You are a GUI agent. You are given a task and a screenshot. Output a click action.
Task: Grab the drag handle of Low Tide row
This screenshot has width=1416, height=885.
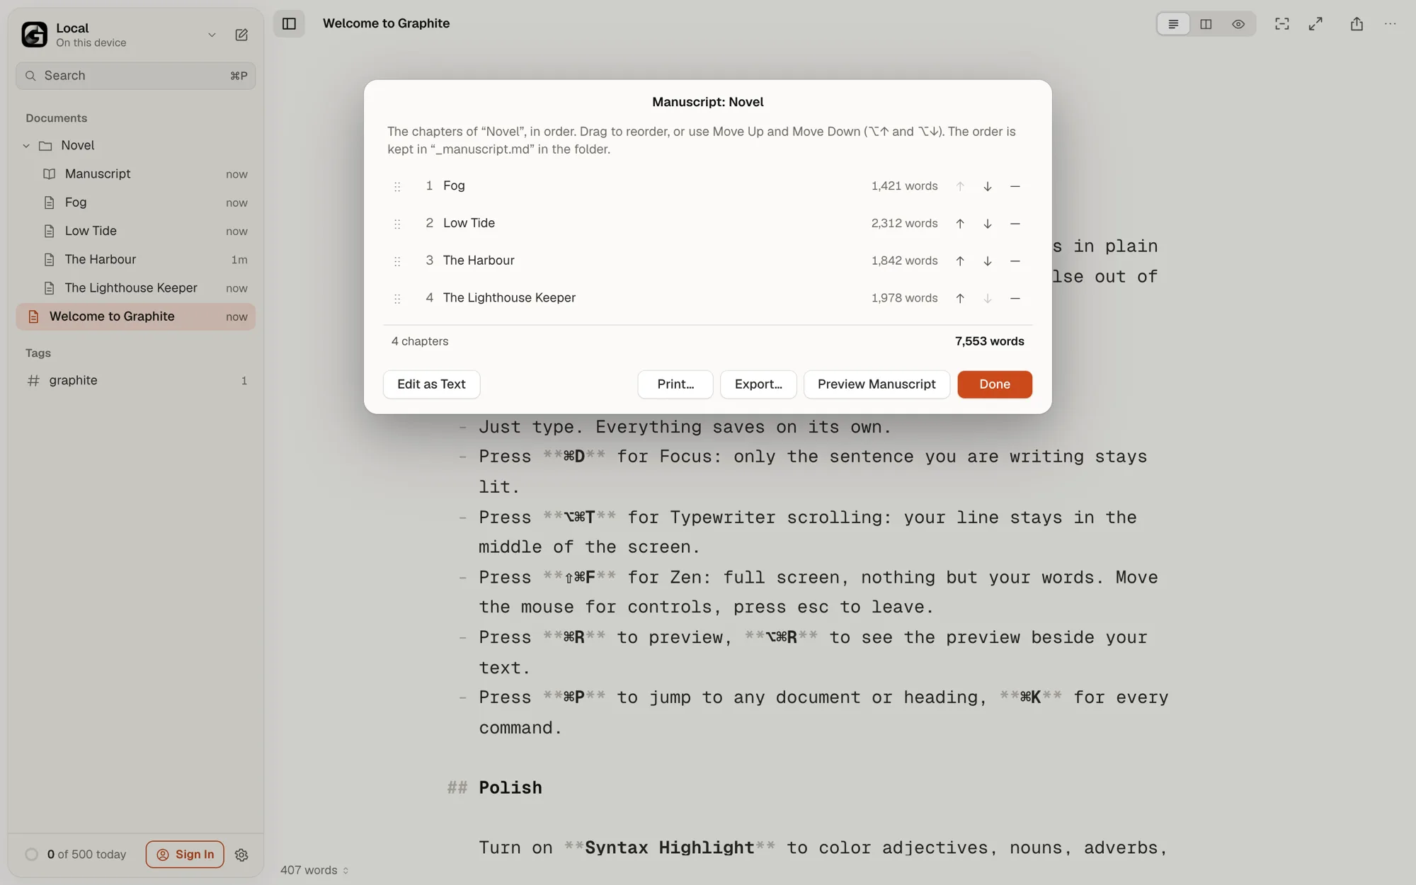[x=397, y=224]
